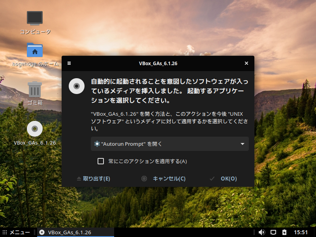Enable 常にこのアクションを適用する checkbox
The image size is (316, 237).
pos(101,161)
